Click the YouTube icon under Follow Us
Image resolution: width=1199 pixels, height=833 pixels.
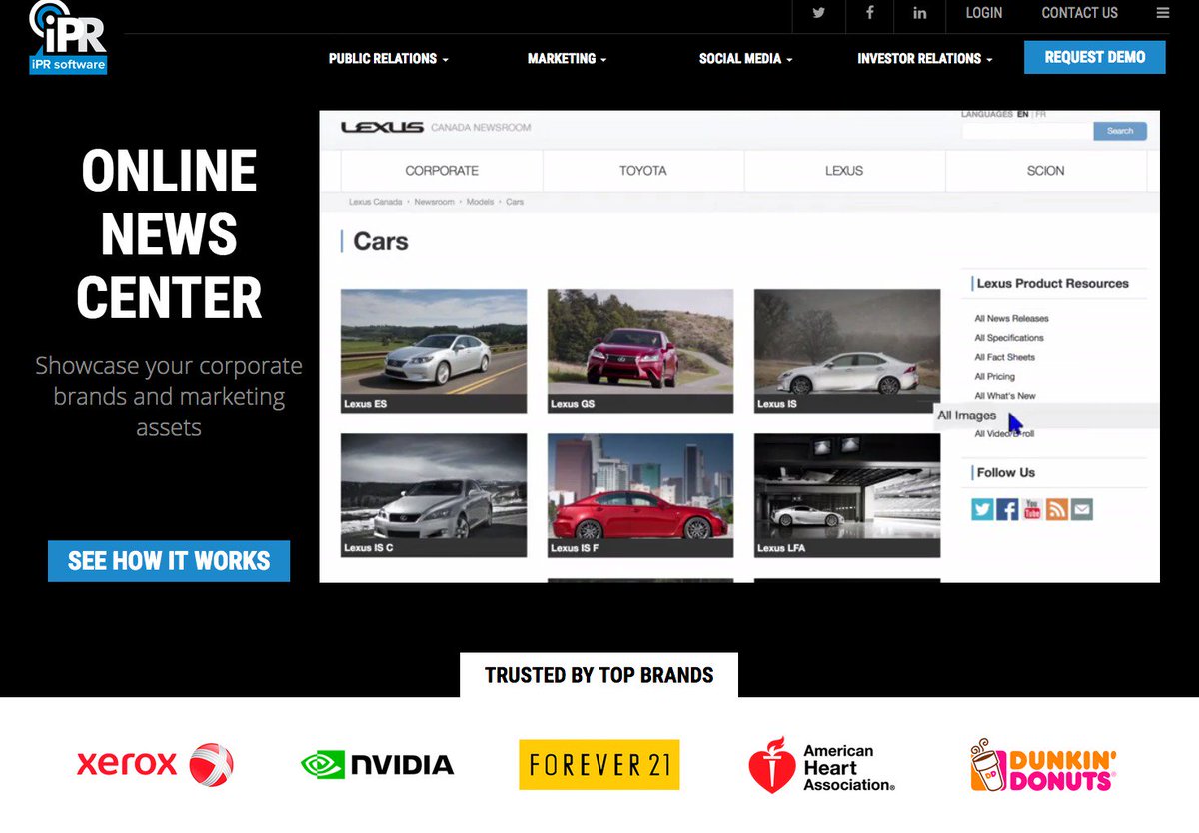1031,509
